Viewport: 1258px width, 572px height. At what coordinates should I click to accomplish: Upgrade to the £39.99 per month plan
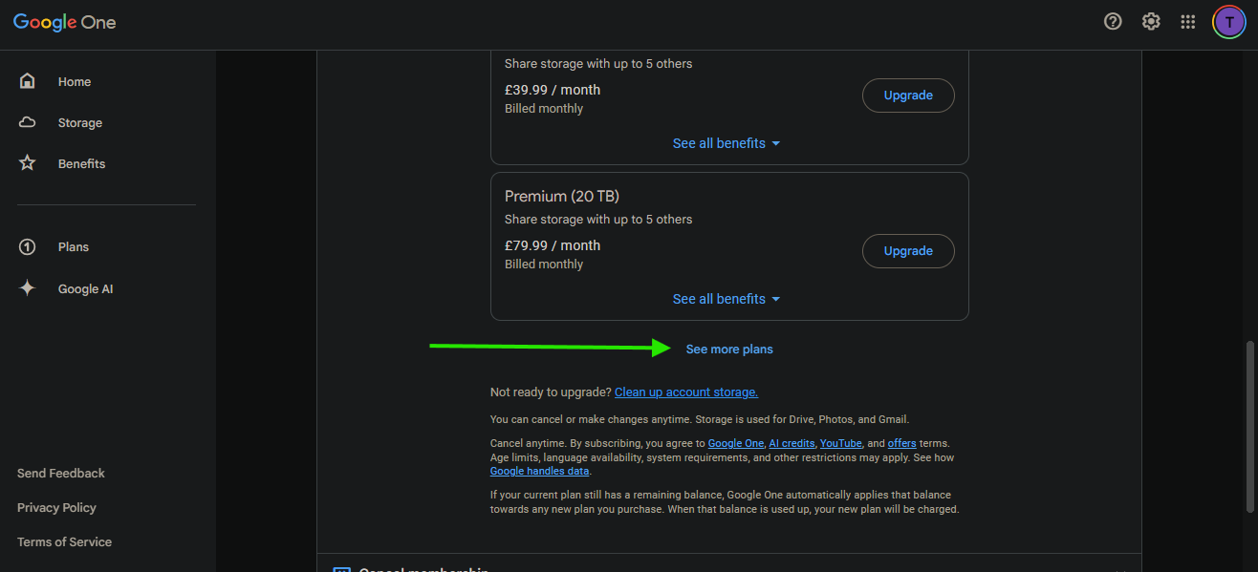pos(908,95)
